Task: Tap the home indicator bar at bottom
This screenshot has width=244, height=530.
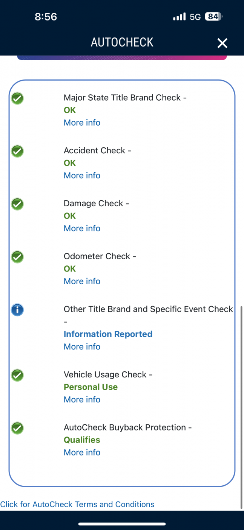Action: click(122, 524)
